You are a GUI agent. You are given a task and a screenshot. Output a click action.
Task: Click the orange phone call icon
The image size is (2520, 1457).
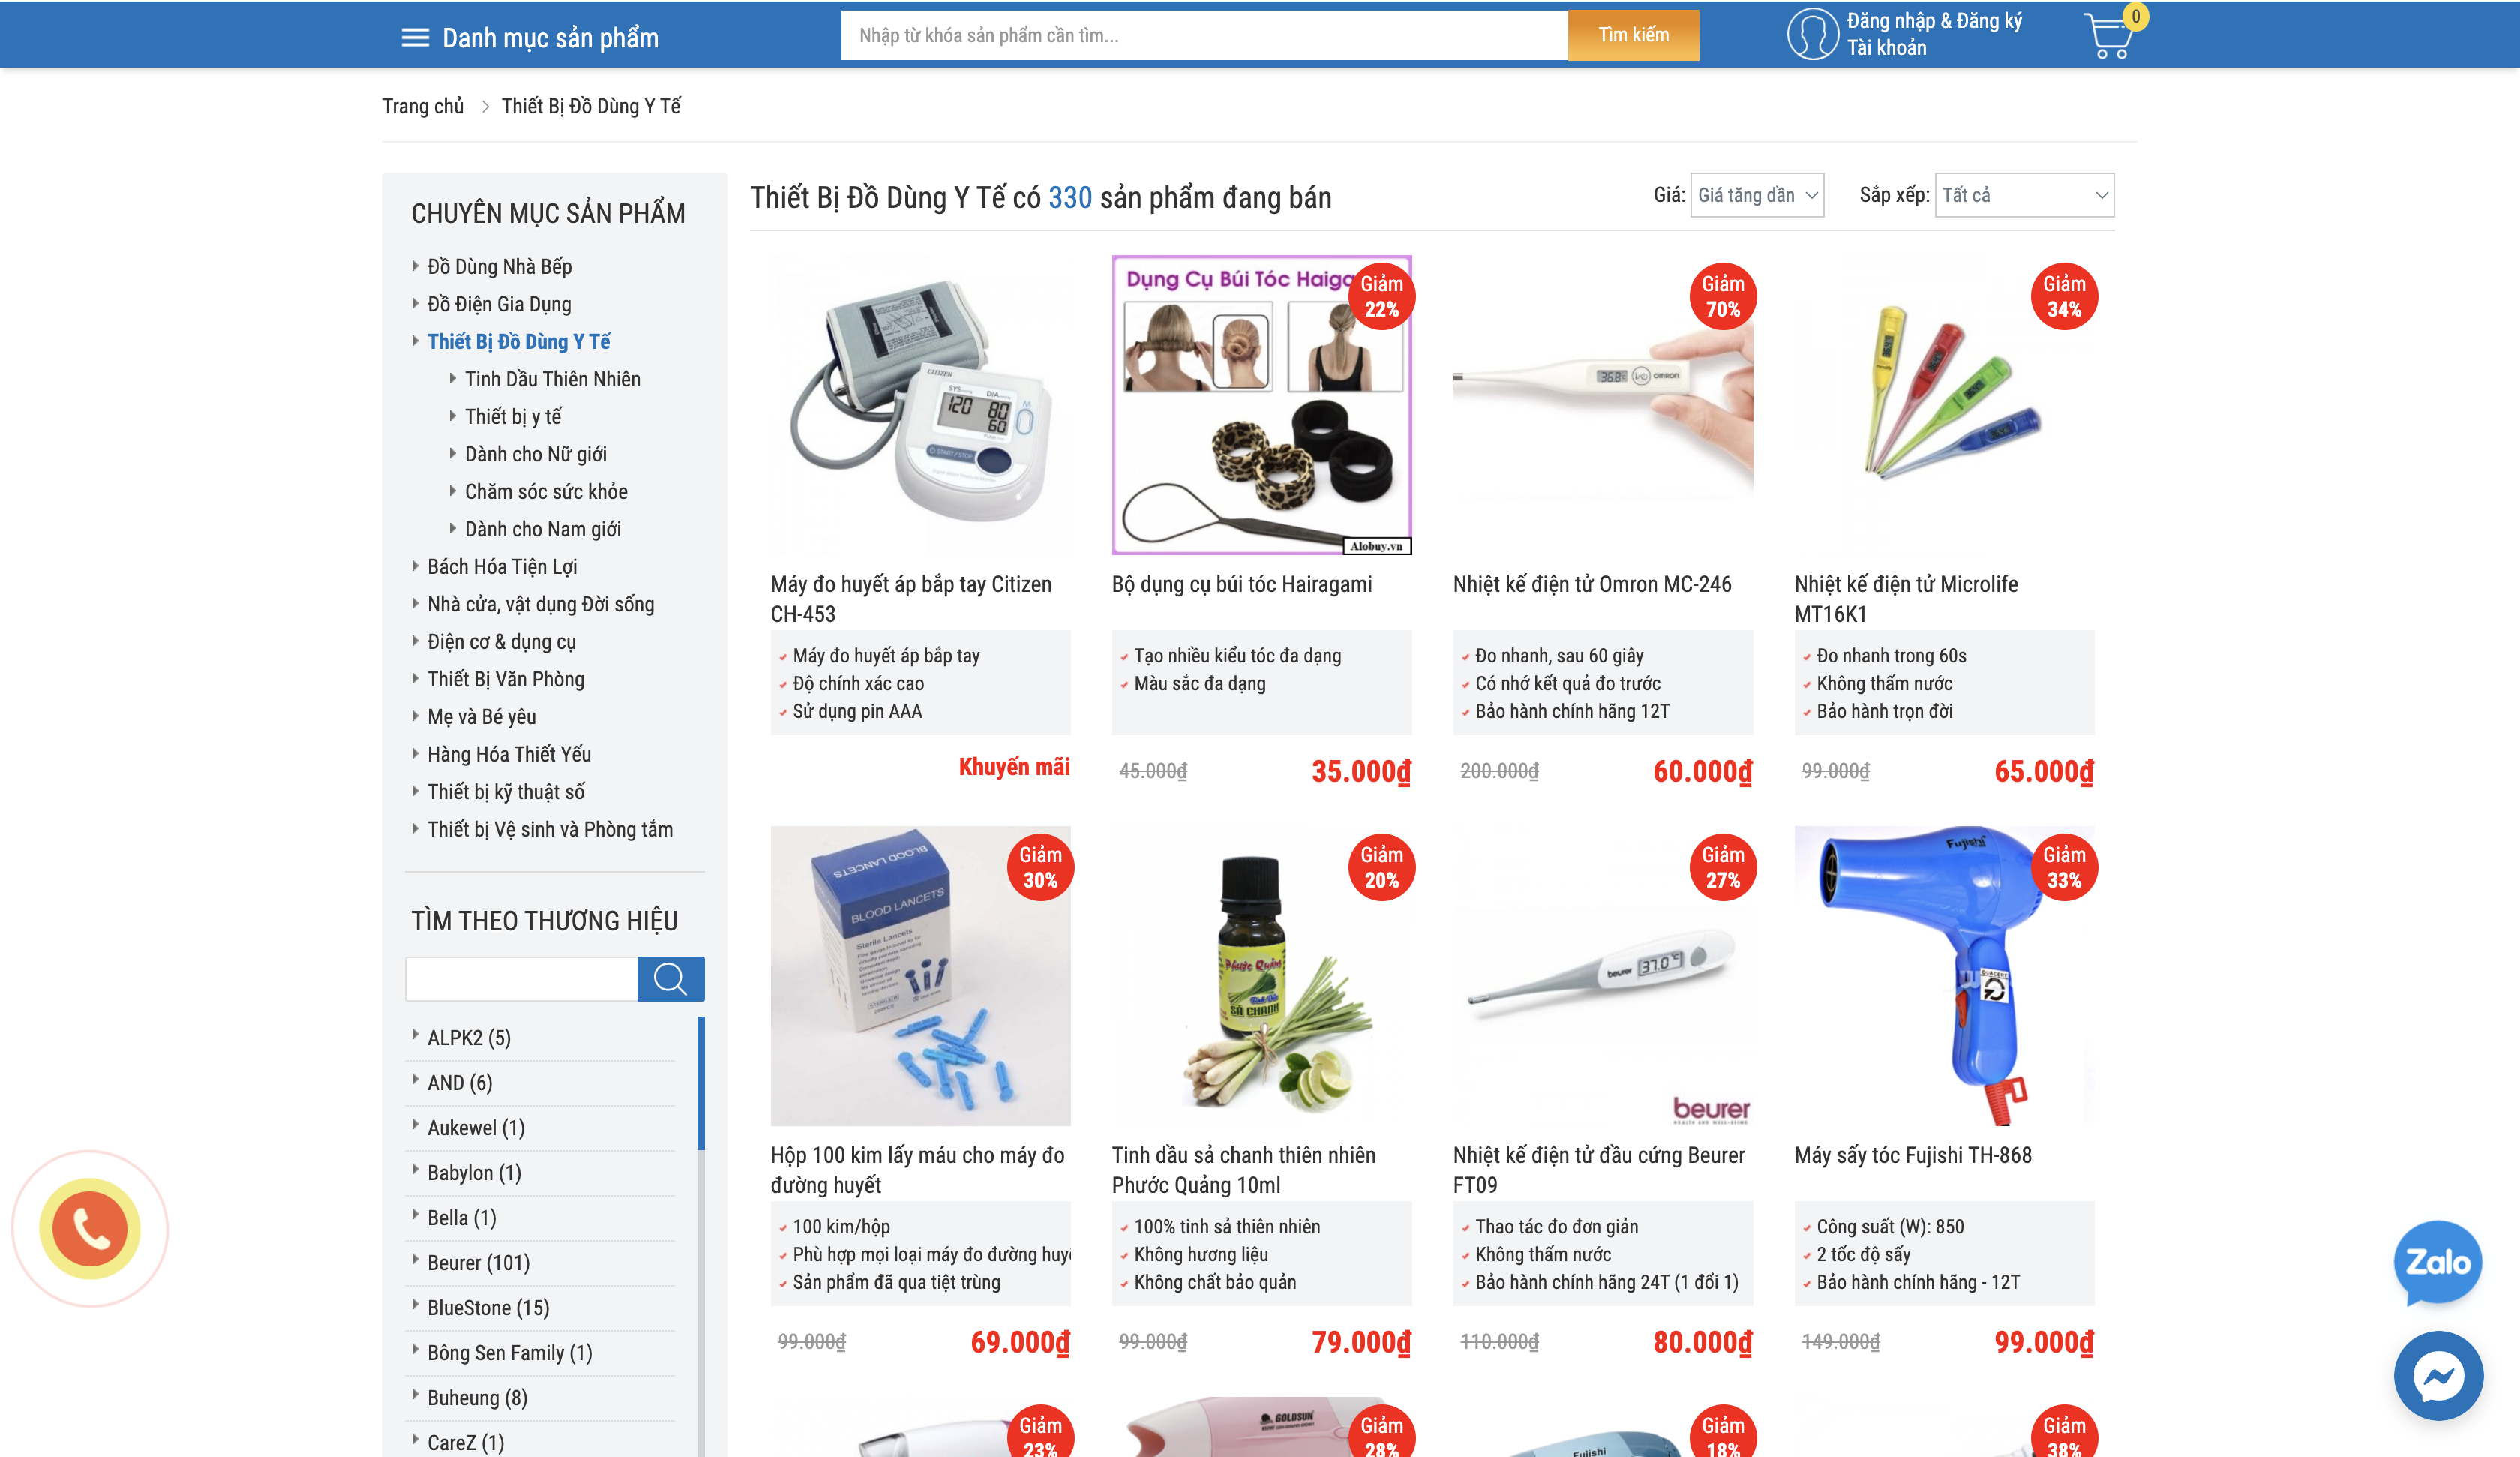tap(90, 1229)
